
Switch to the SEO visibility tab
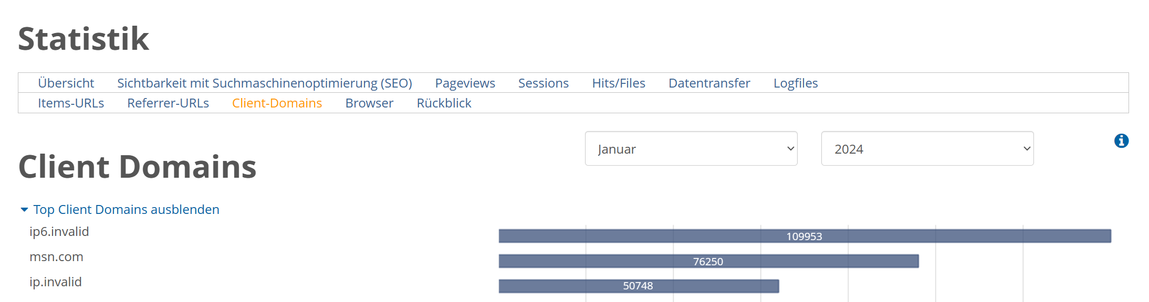(264, 83)
